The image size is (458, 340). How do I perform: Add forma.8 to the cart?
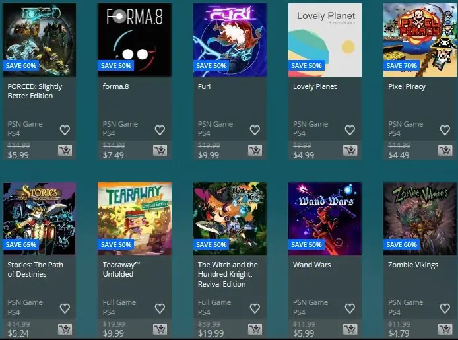coord(160,151)
